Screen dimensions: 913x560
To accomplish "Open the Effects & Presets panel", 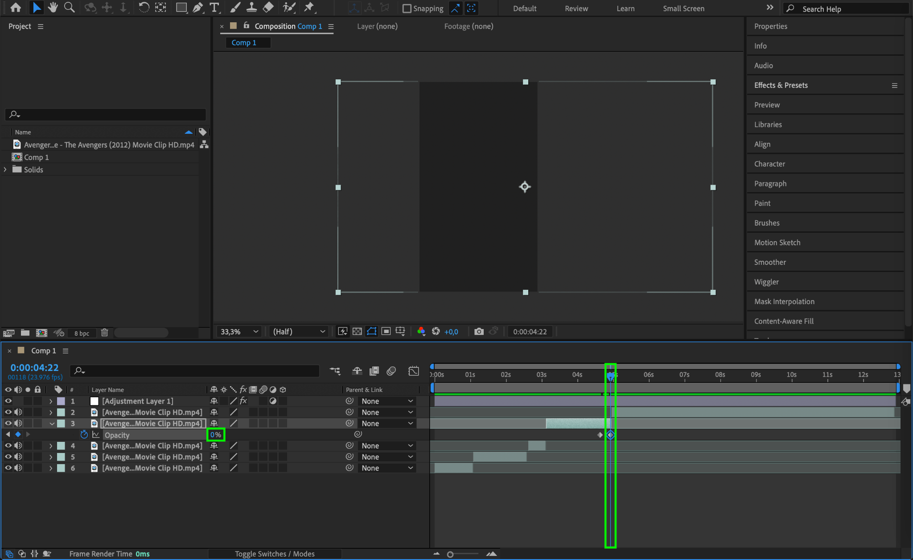I will pos(781,85).
